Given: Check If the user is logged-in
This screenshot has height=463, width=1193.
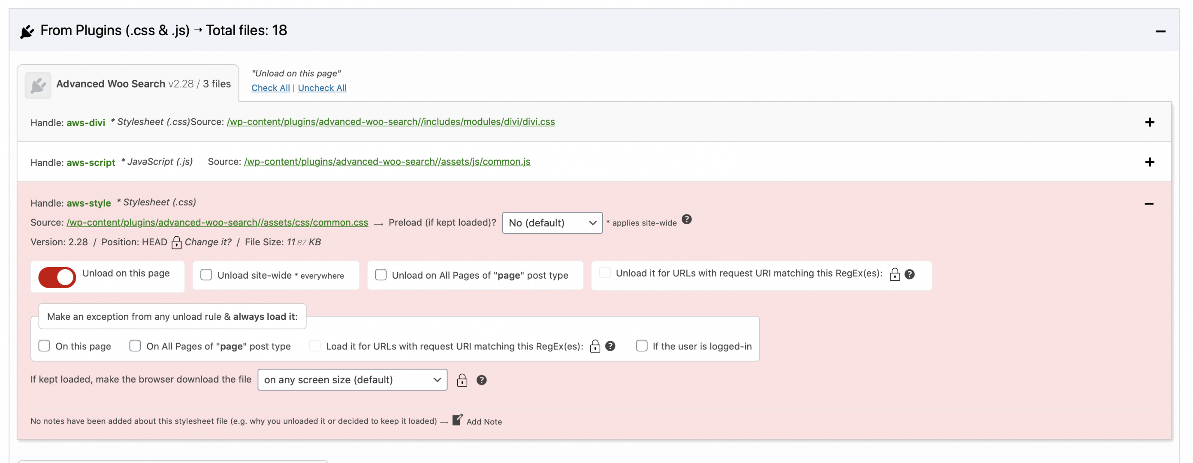Looking at the screenshot, I should pos(641,346).
